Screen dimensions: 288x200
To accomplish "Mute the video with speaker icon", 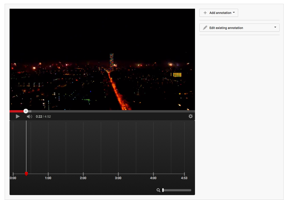I will coord(29,117).
